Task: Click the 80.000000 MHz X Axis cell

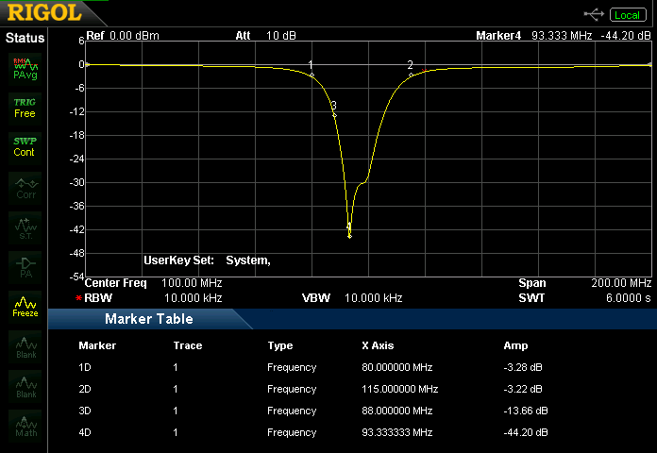Action: pyautogui.click(x=396, y=367)
